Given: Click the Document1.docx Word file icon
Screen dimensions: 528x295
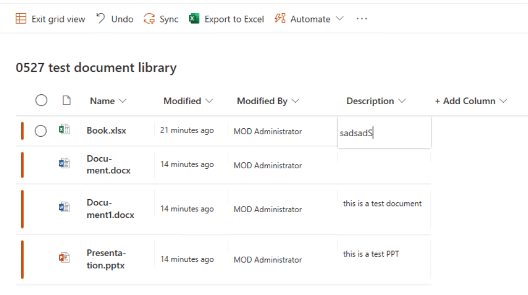Looking at the screenshot, I should [x=64, y=207].
